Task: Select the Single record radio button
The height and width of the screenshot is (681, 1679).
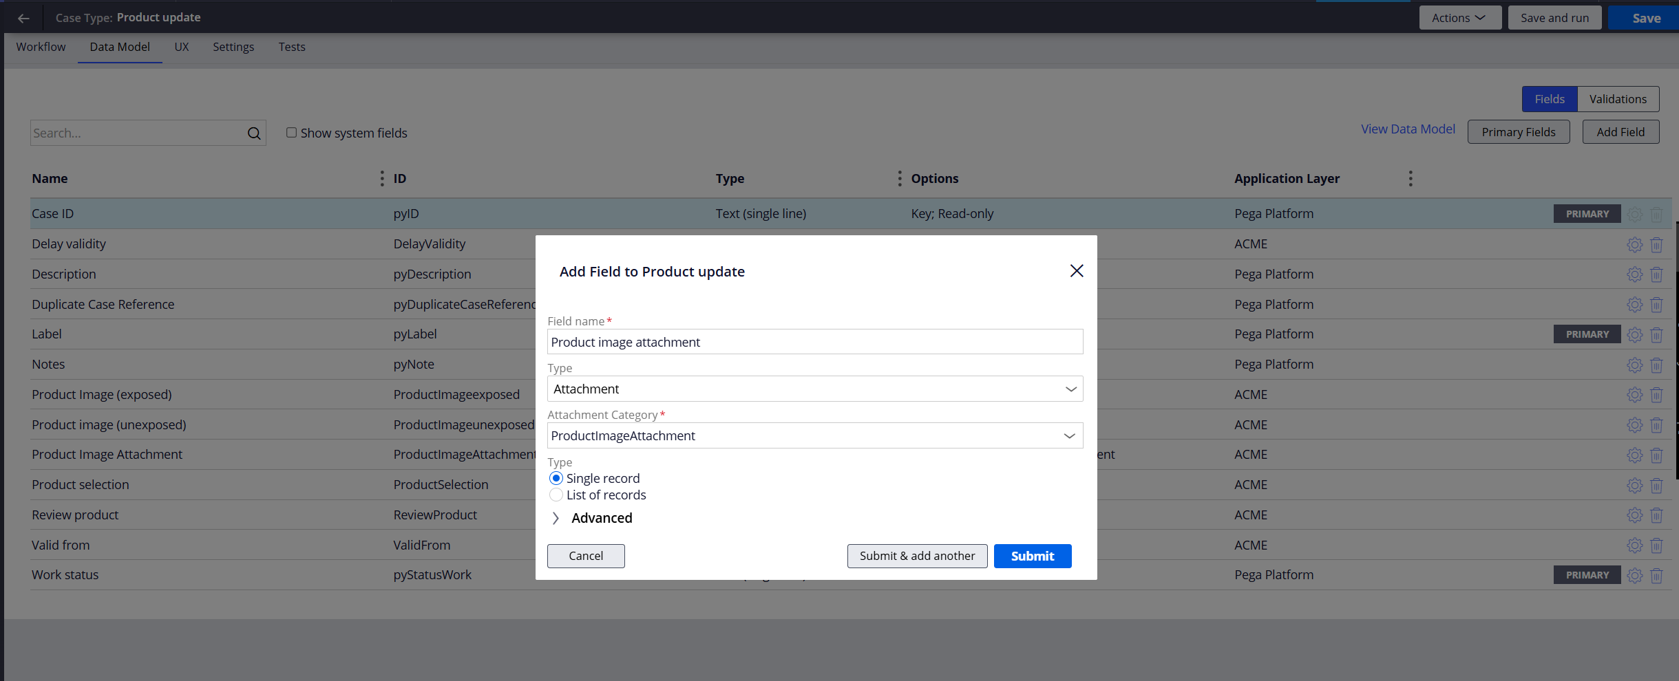Action: [556, 478]
